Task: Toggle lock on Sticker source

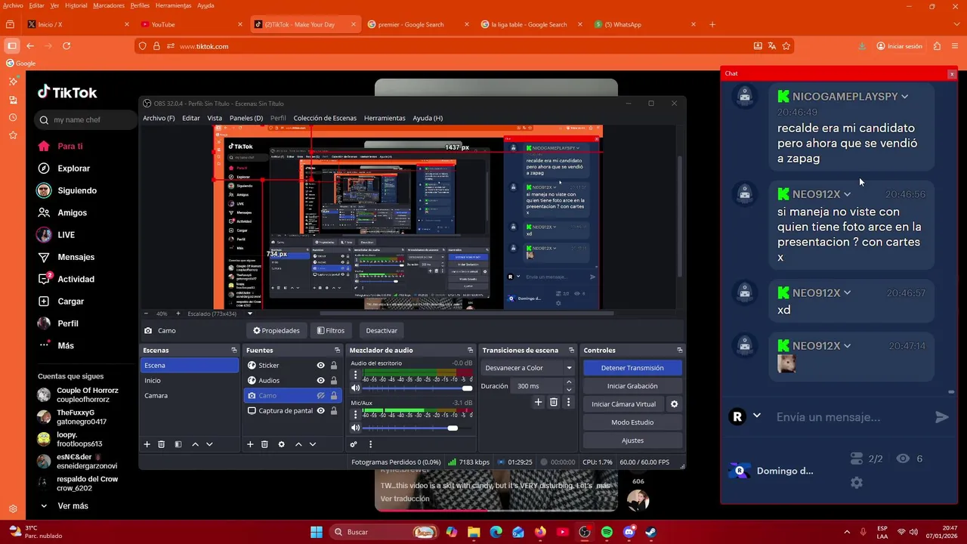Action: coord(334,366)
